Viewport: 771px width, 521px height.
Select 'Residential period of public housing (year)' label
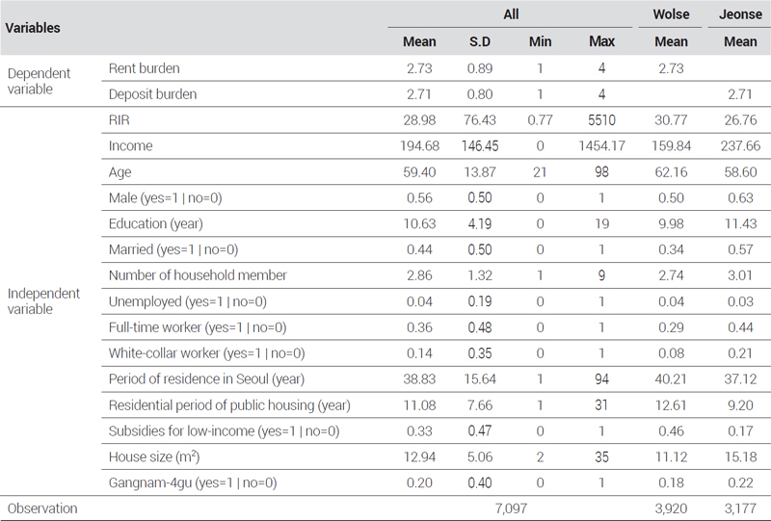tap(228, 404)
